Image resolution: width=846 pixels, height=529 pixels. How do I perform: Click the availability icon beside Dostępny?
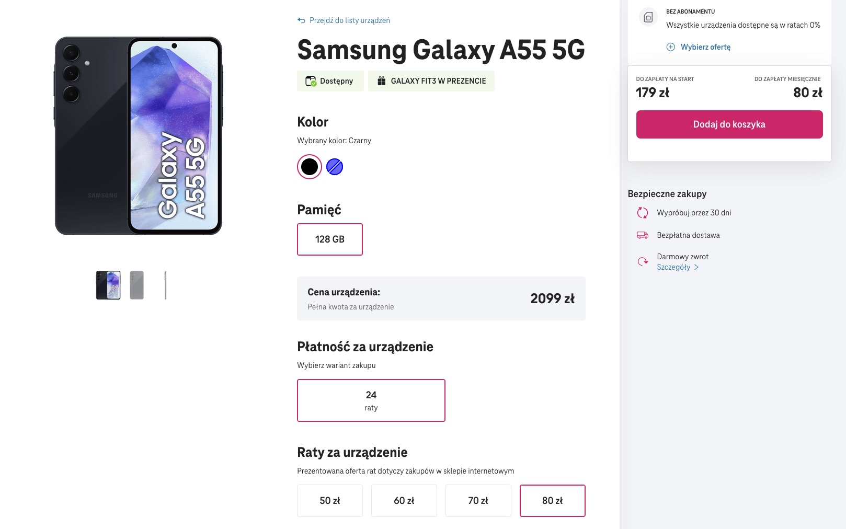click(311, 81)
